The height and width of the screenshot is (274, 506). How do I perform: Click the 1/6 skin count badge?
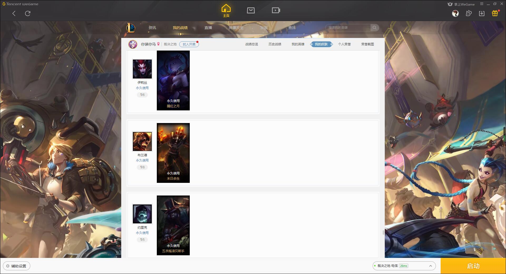[x=142, y=95]
